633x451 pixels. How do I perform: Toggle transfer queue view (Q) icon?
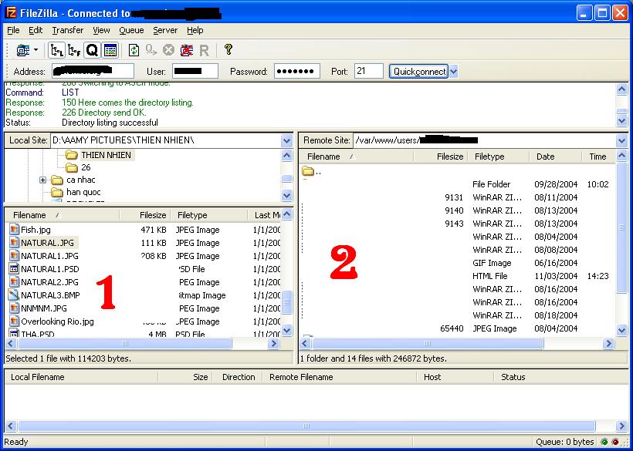pyautogui.click(x=92, y=50)
